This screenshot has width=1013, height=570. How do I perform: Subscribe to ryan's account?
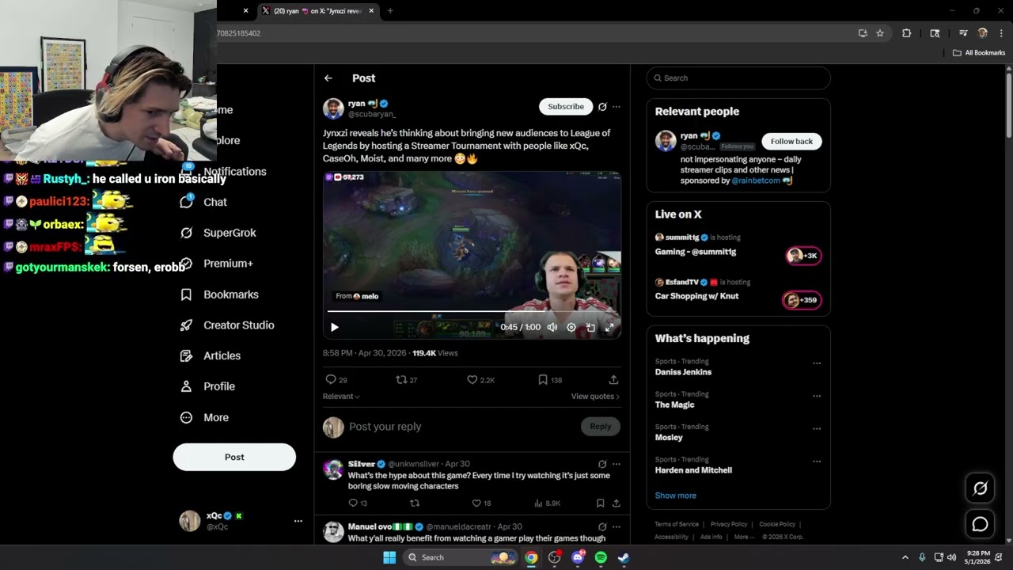566,106
